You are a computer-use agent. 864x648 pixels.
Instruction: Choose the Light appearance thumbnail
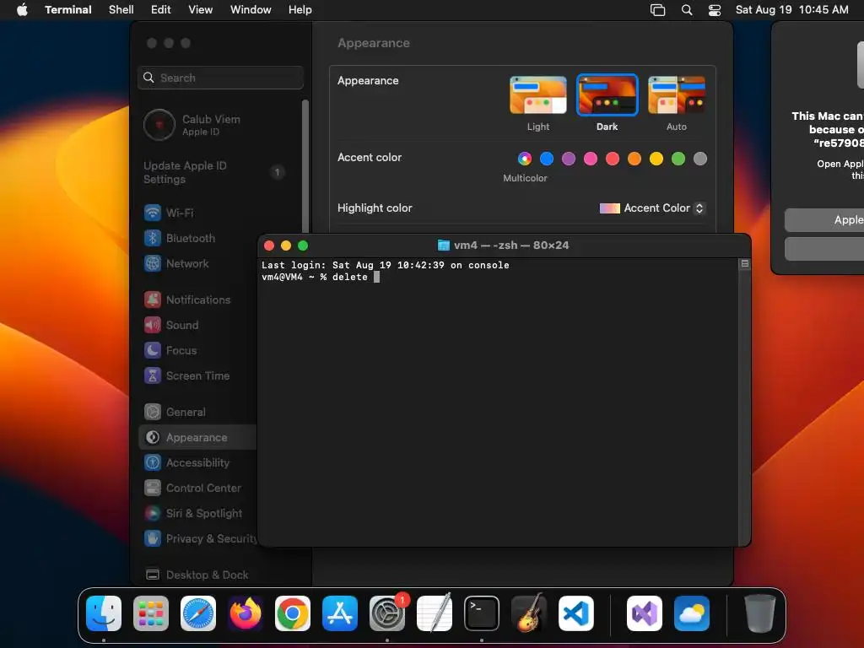tap(537, 95)
